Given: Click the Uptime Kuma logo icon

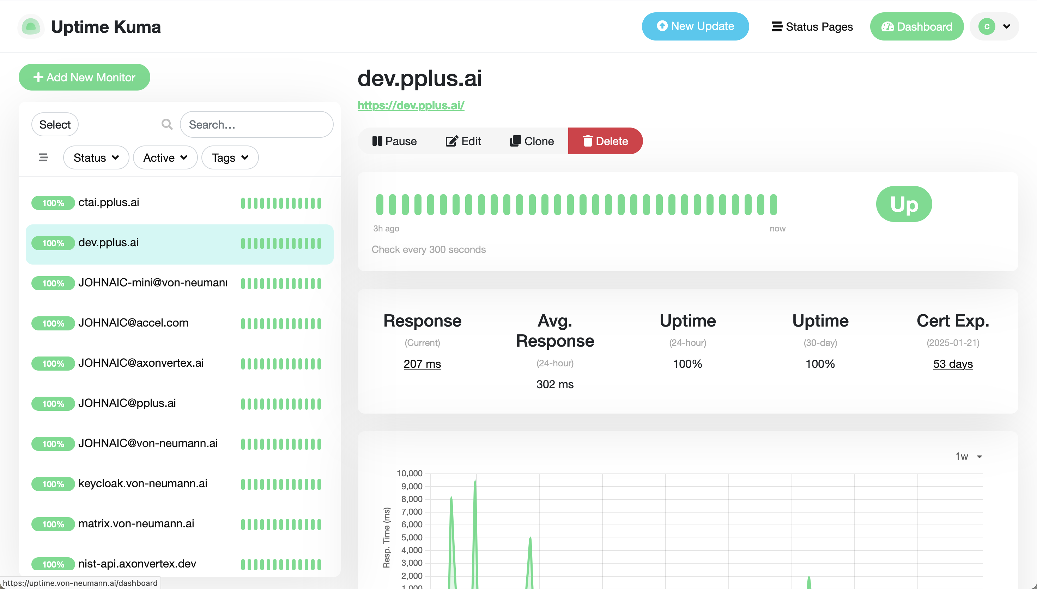Looking at the screenshot, I should point(31,27).
